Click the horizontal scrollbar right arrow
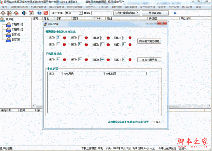 pyautogui.click(x=209, y=105)
